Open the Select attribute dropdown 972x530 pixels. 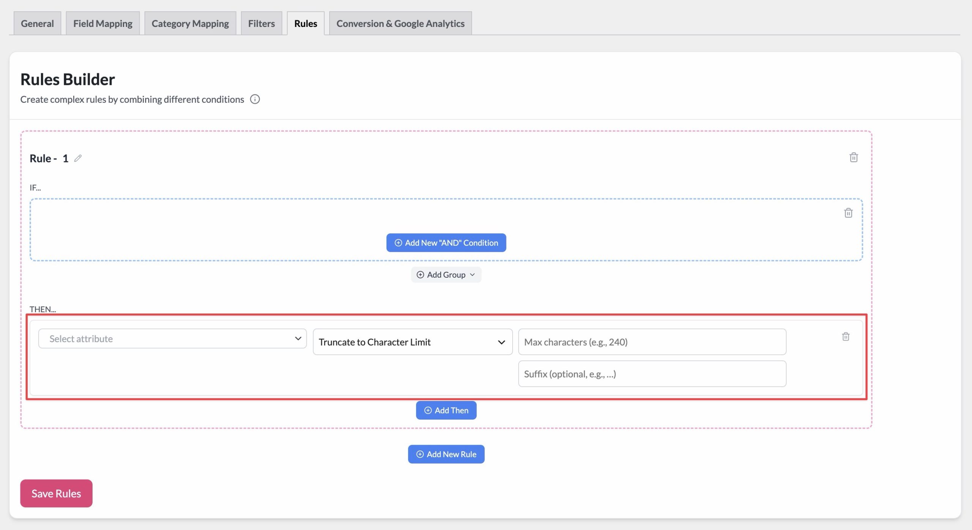(172, 338)
